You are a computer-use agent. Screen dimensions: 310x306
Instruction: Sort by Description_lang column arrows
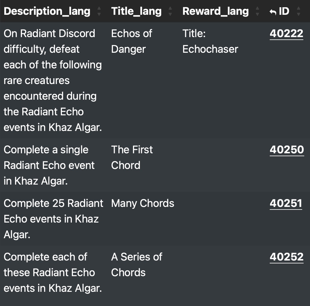tap(99, 11)
